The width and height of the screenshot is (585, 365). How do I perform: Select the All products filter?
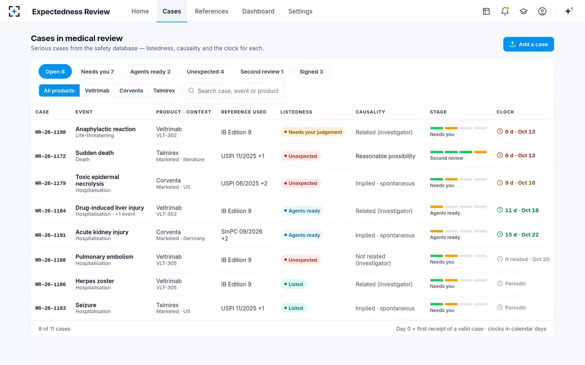(x=59, y=90)
